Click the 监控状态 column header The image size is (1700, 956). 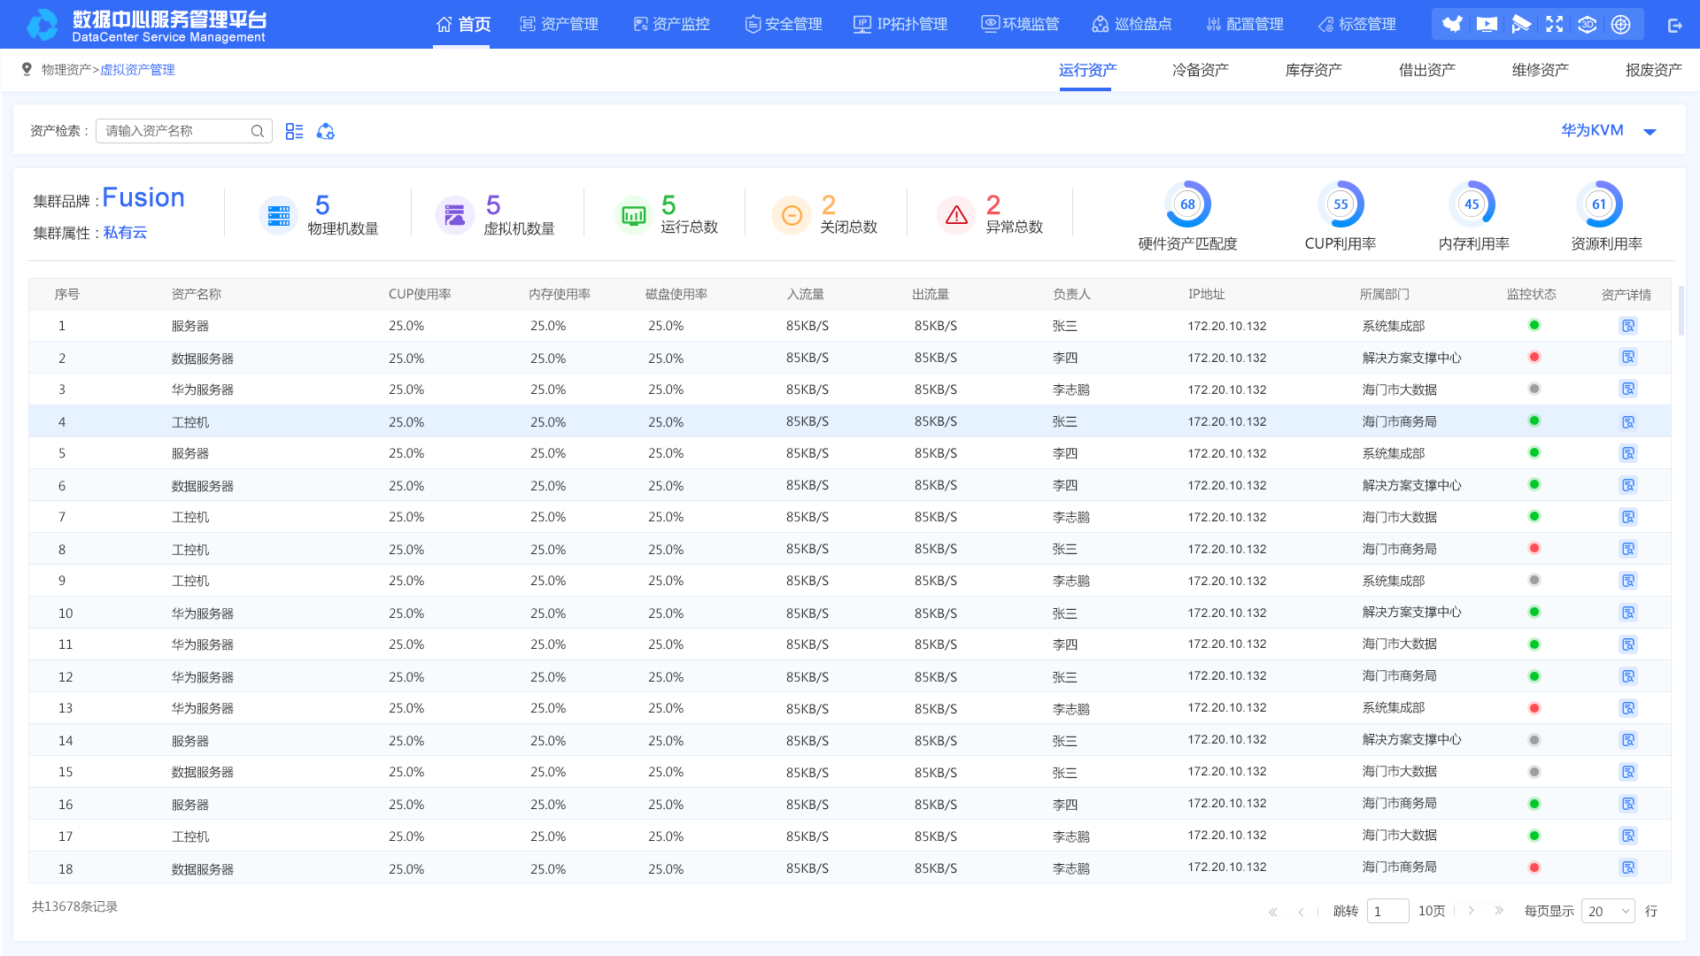(1532, 294)
